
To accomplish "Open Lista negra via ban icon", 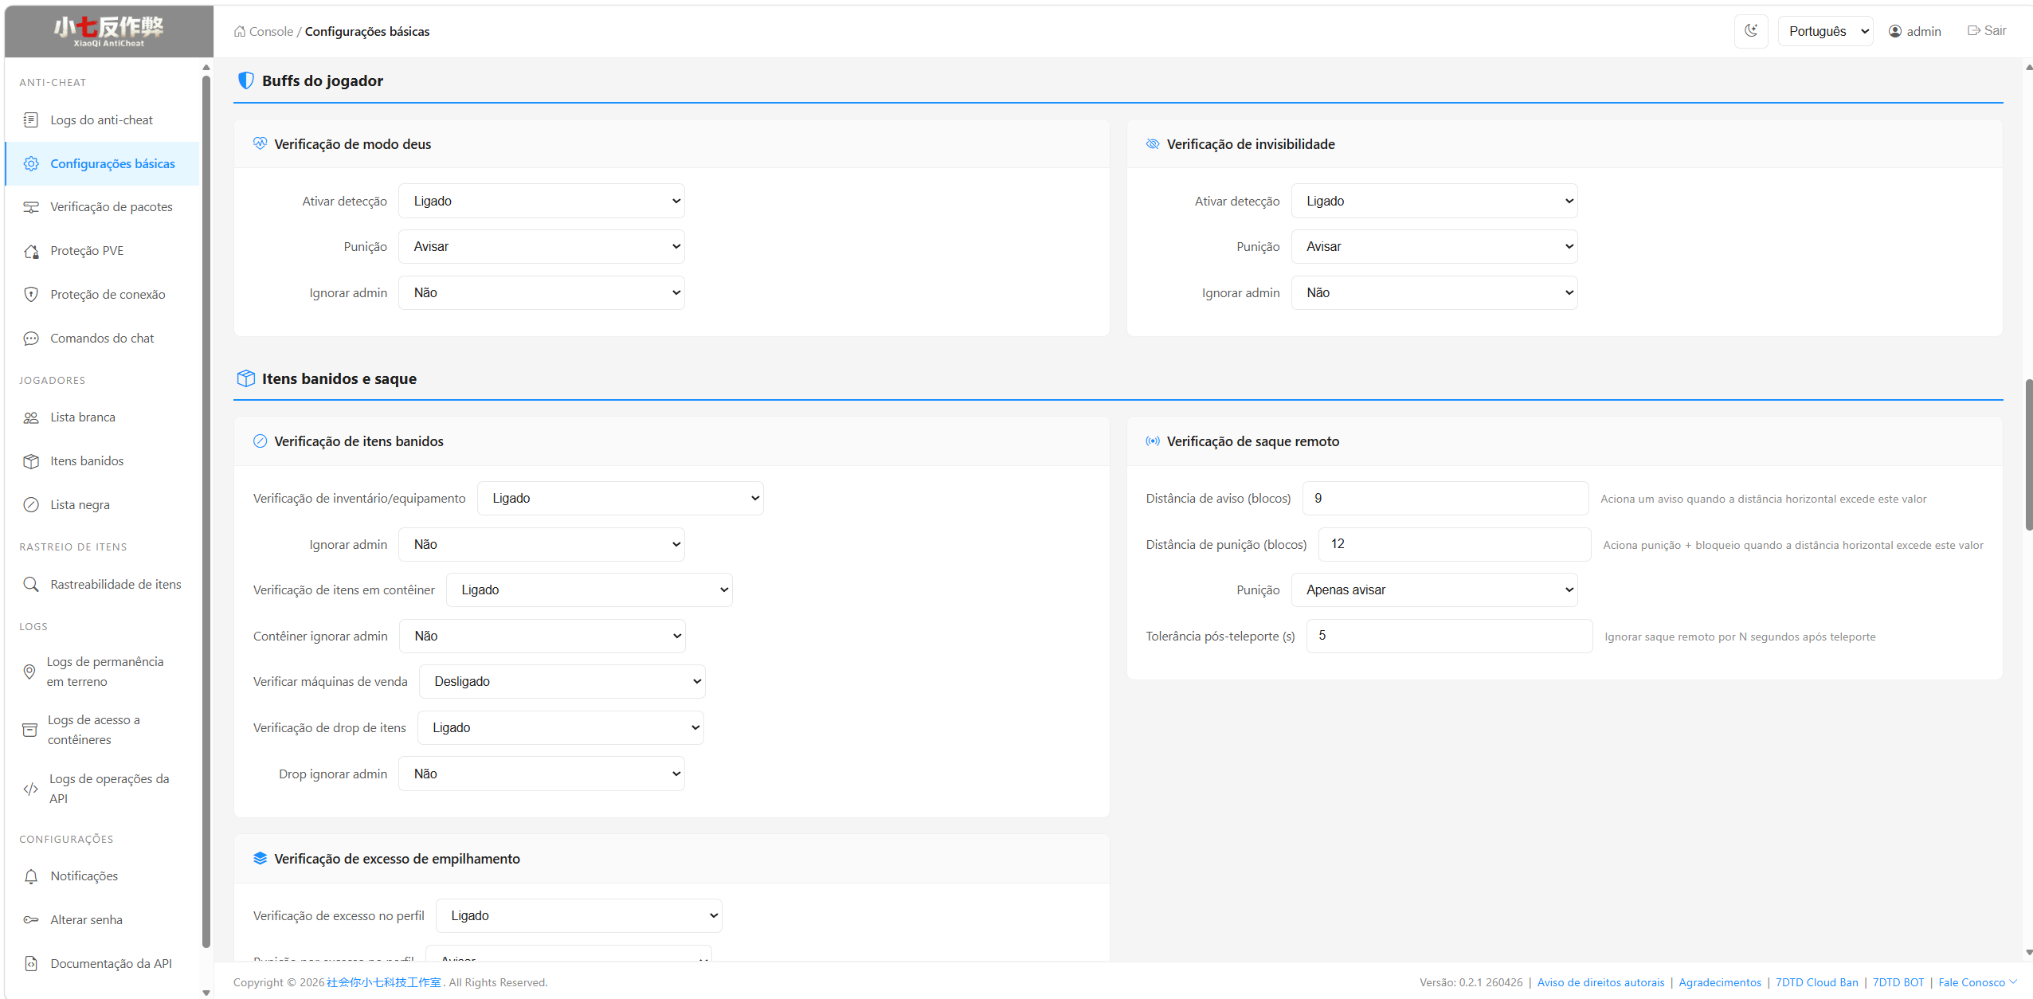I will pyautogui.click(x=31, y=504).
